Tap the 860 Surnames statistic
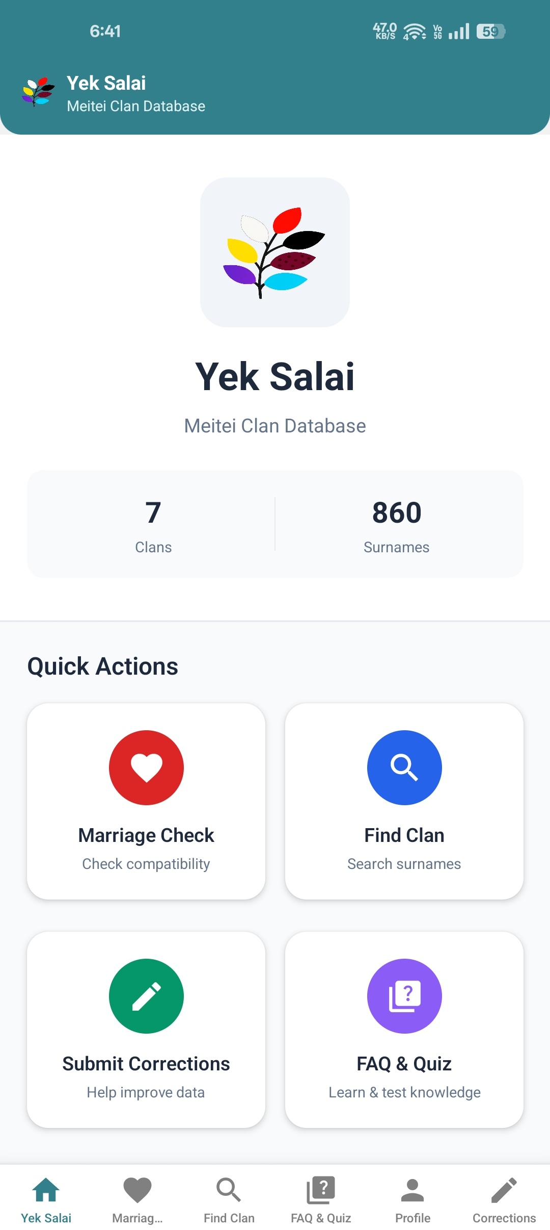The height and width of the screenshot is (1230, 550). tap(397, 524)
